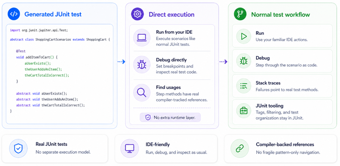Click the Stack traces list icon

[x=244, y=86]
